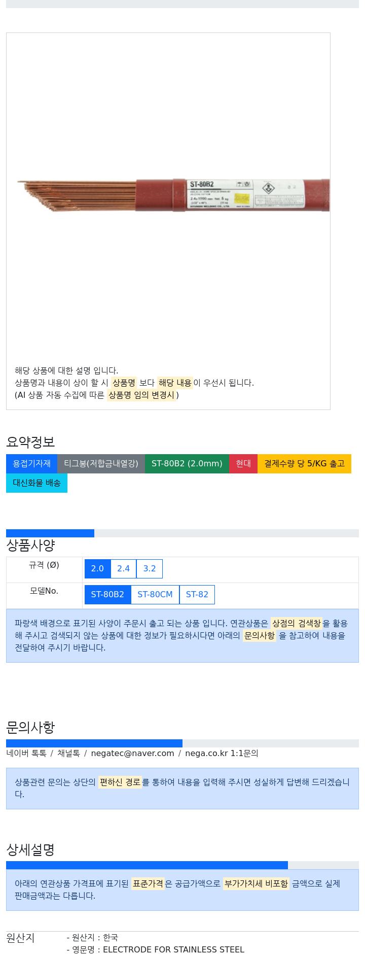365x956 pixels.
Task: Switch to model ST-80CM
Action: [x=155, y=595]
